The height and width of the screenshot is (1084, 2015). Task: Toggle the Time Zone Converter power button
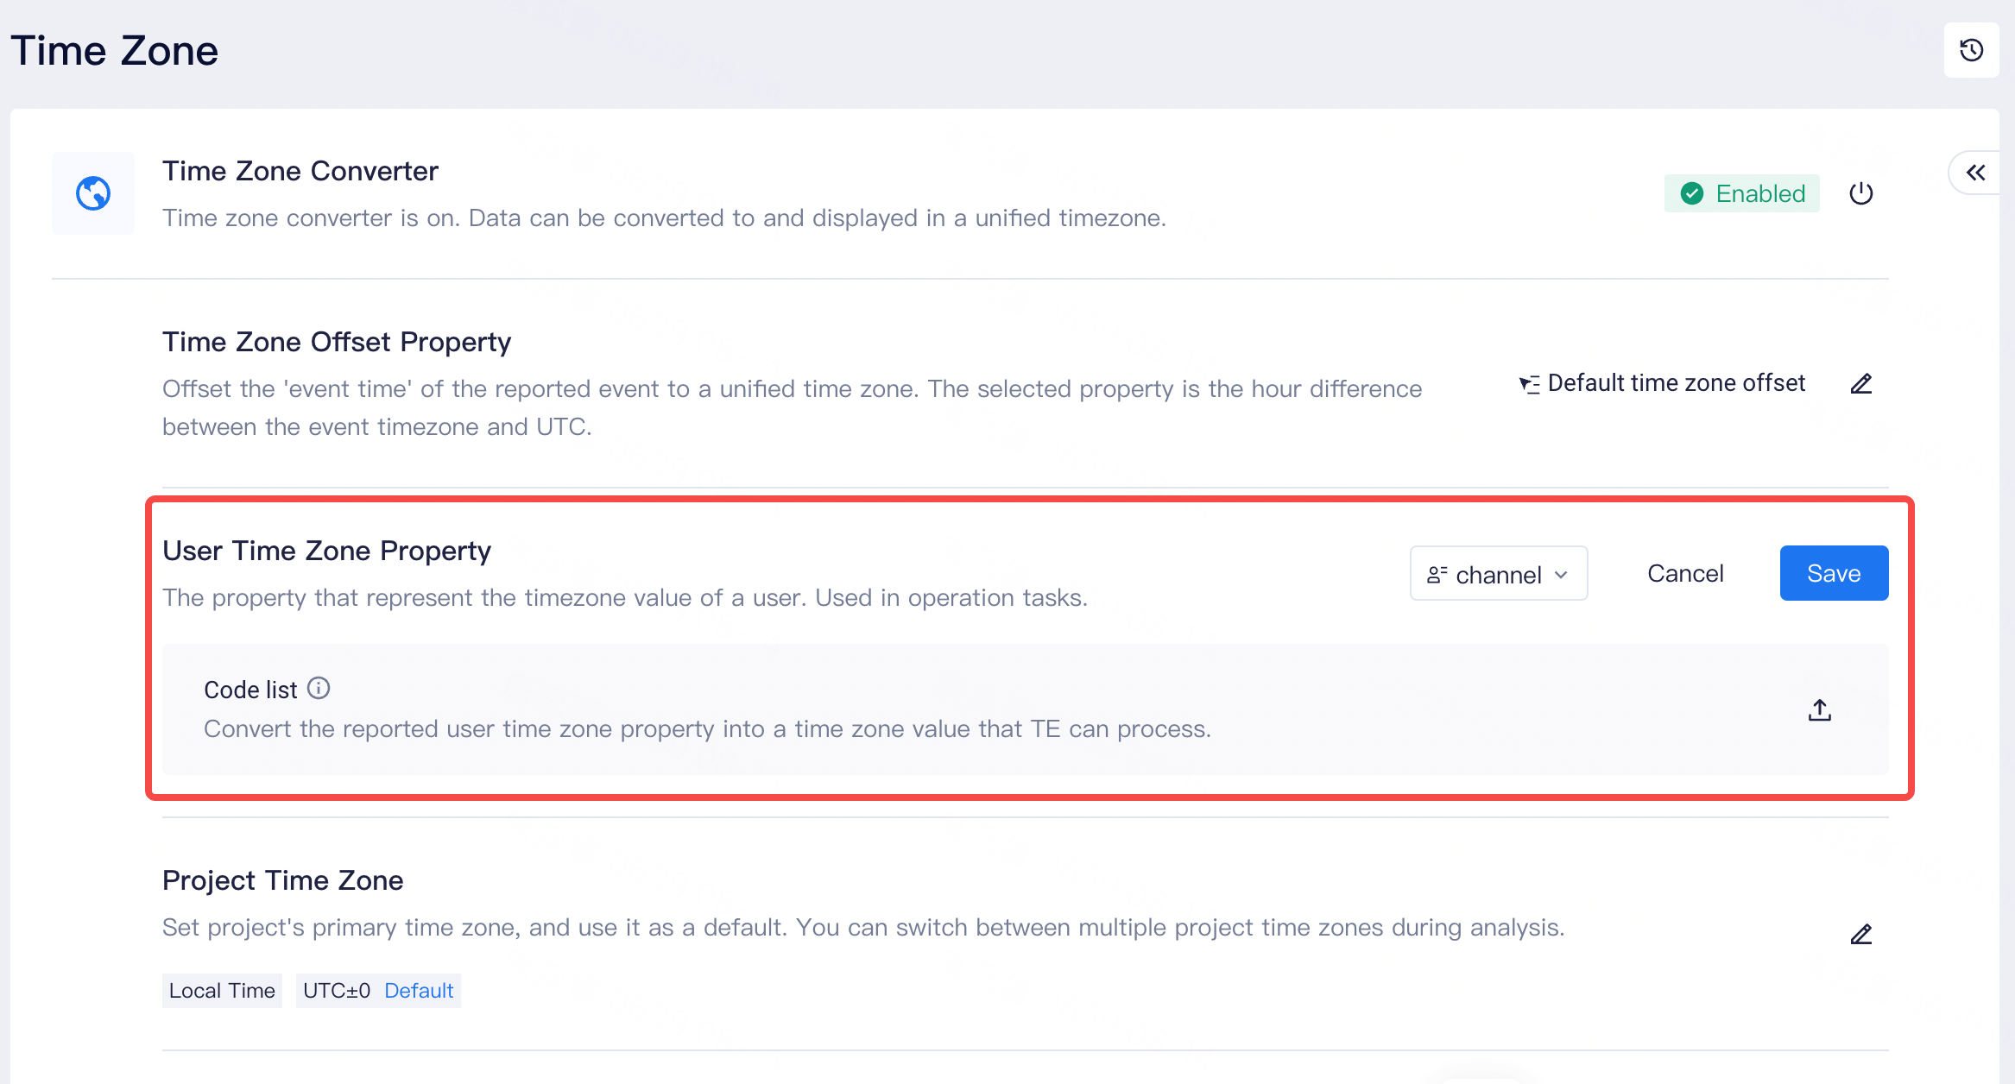coord(1861,193)
